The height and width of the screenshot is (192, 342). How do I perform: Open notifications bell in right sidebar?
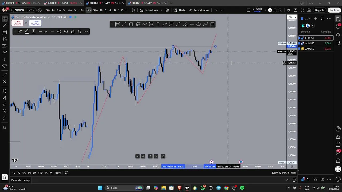pyautogui.click(x=338, y=161)
